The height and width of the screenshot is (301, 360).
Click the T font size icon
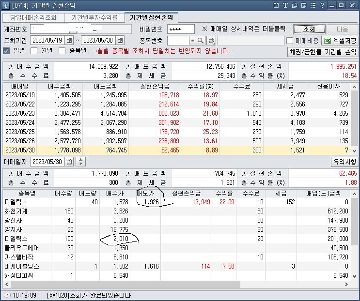click(285, 5)
